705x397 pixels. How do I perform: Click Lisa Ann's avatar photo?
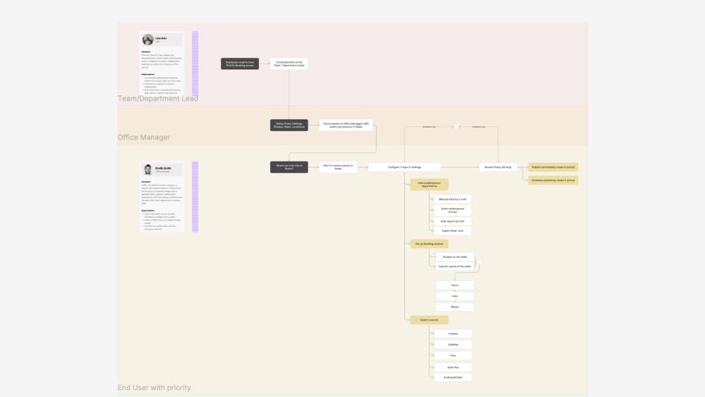tap(148, 39)
